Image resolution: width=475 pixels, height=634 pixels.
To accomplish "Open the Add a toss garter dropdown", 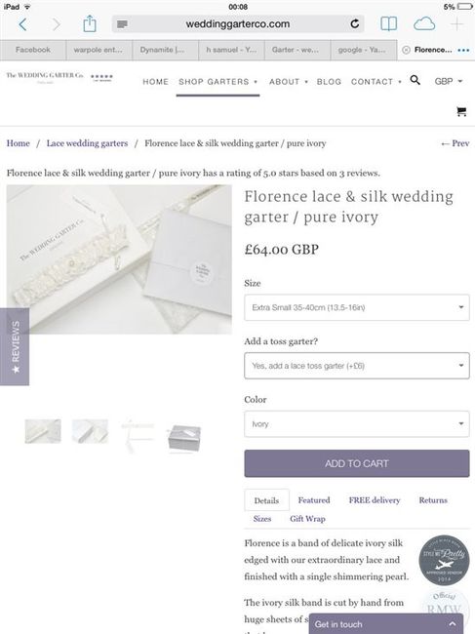I will point(357,366).
